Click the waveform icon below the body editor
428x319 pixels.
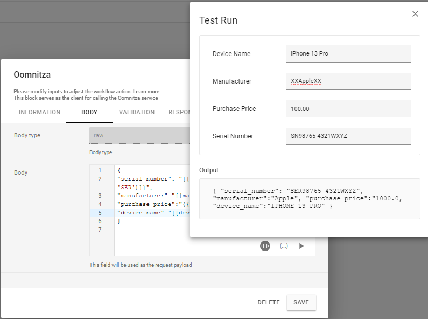265,246
